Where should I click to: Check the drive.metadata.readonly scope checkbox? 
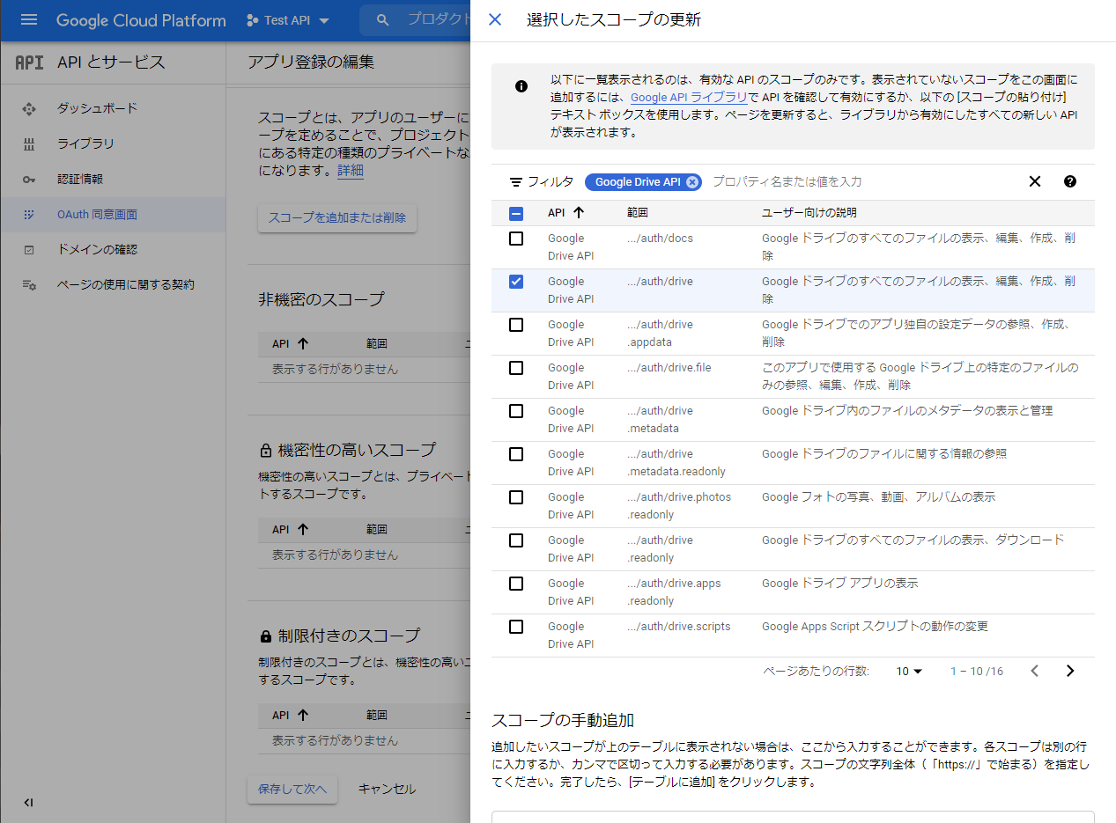click(x=516, y=454)
